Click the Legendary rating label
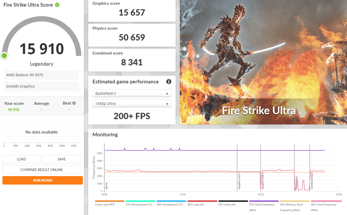Image resolution: width=347 pixels, height=215 pixels. (x=42, y=64)
